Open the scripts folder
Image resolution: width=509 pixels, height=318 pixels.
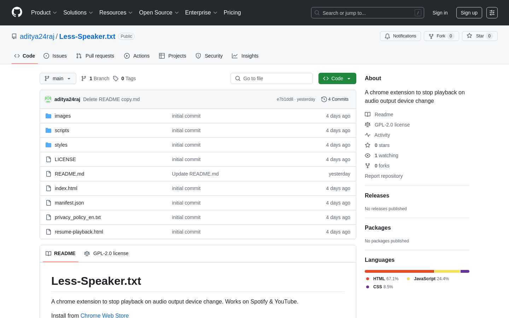point(62,130)
